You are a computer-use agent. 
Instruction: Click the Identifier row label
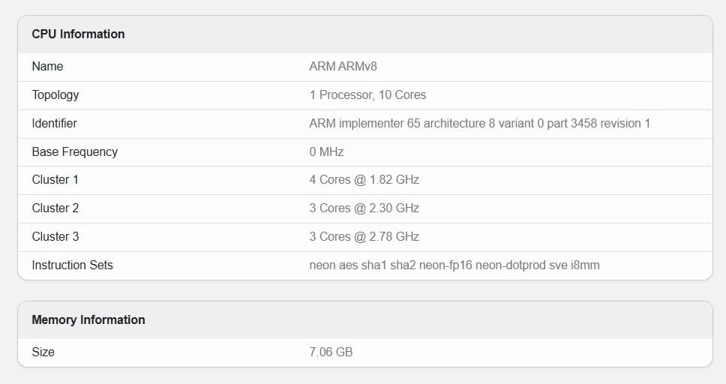tap(54, 123)
